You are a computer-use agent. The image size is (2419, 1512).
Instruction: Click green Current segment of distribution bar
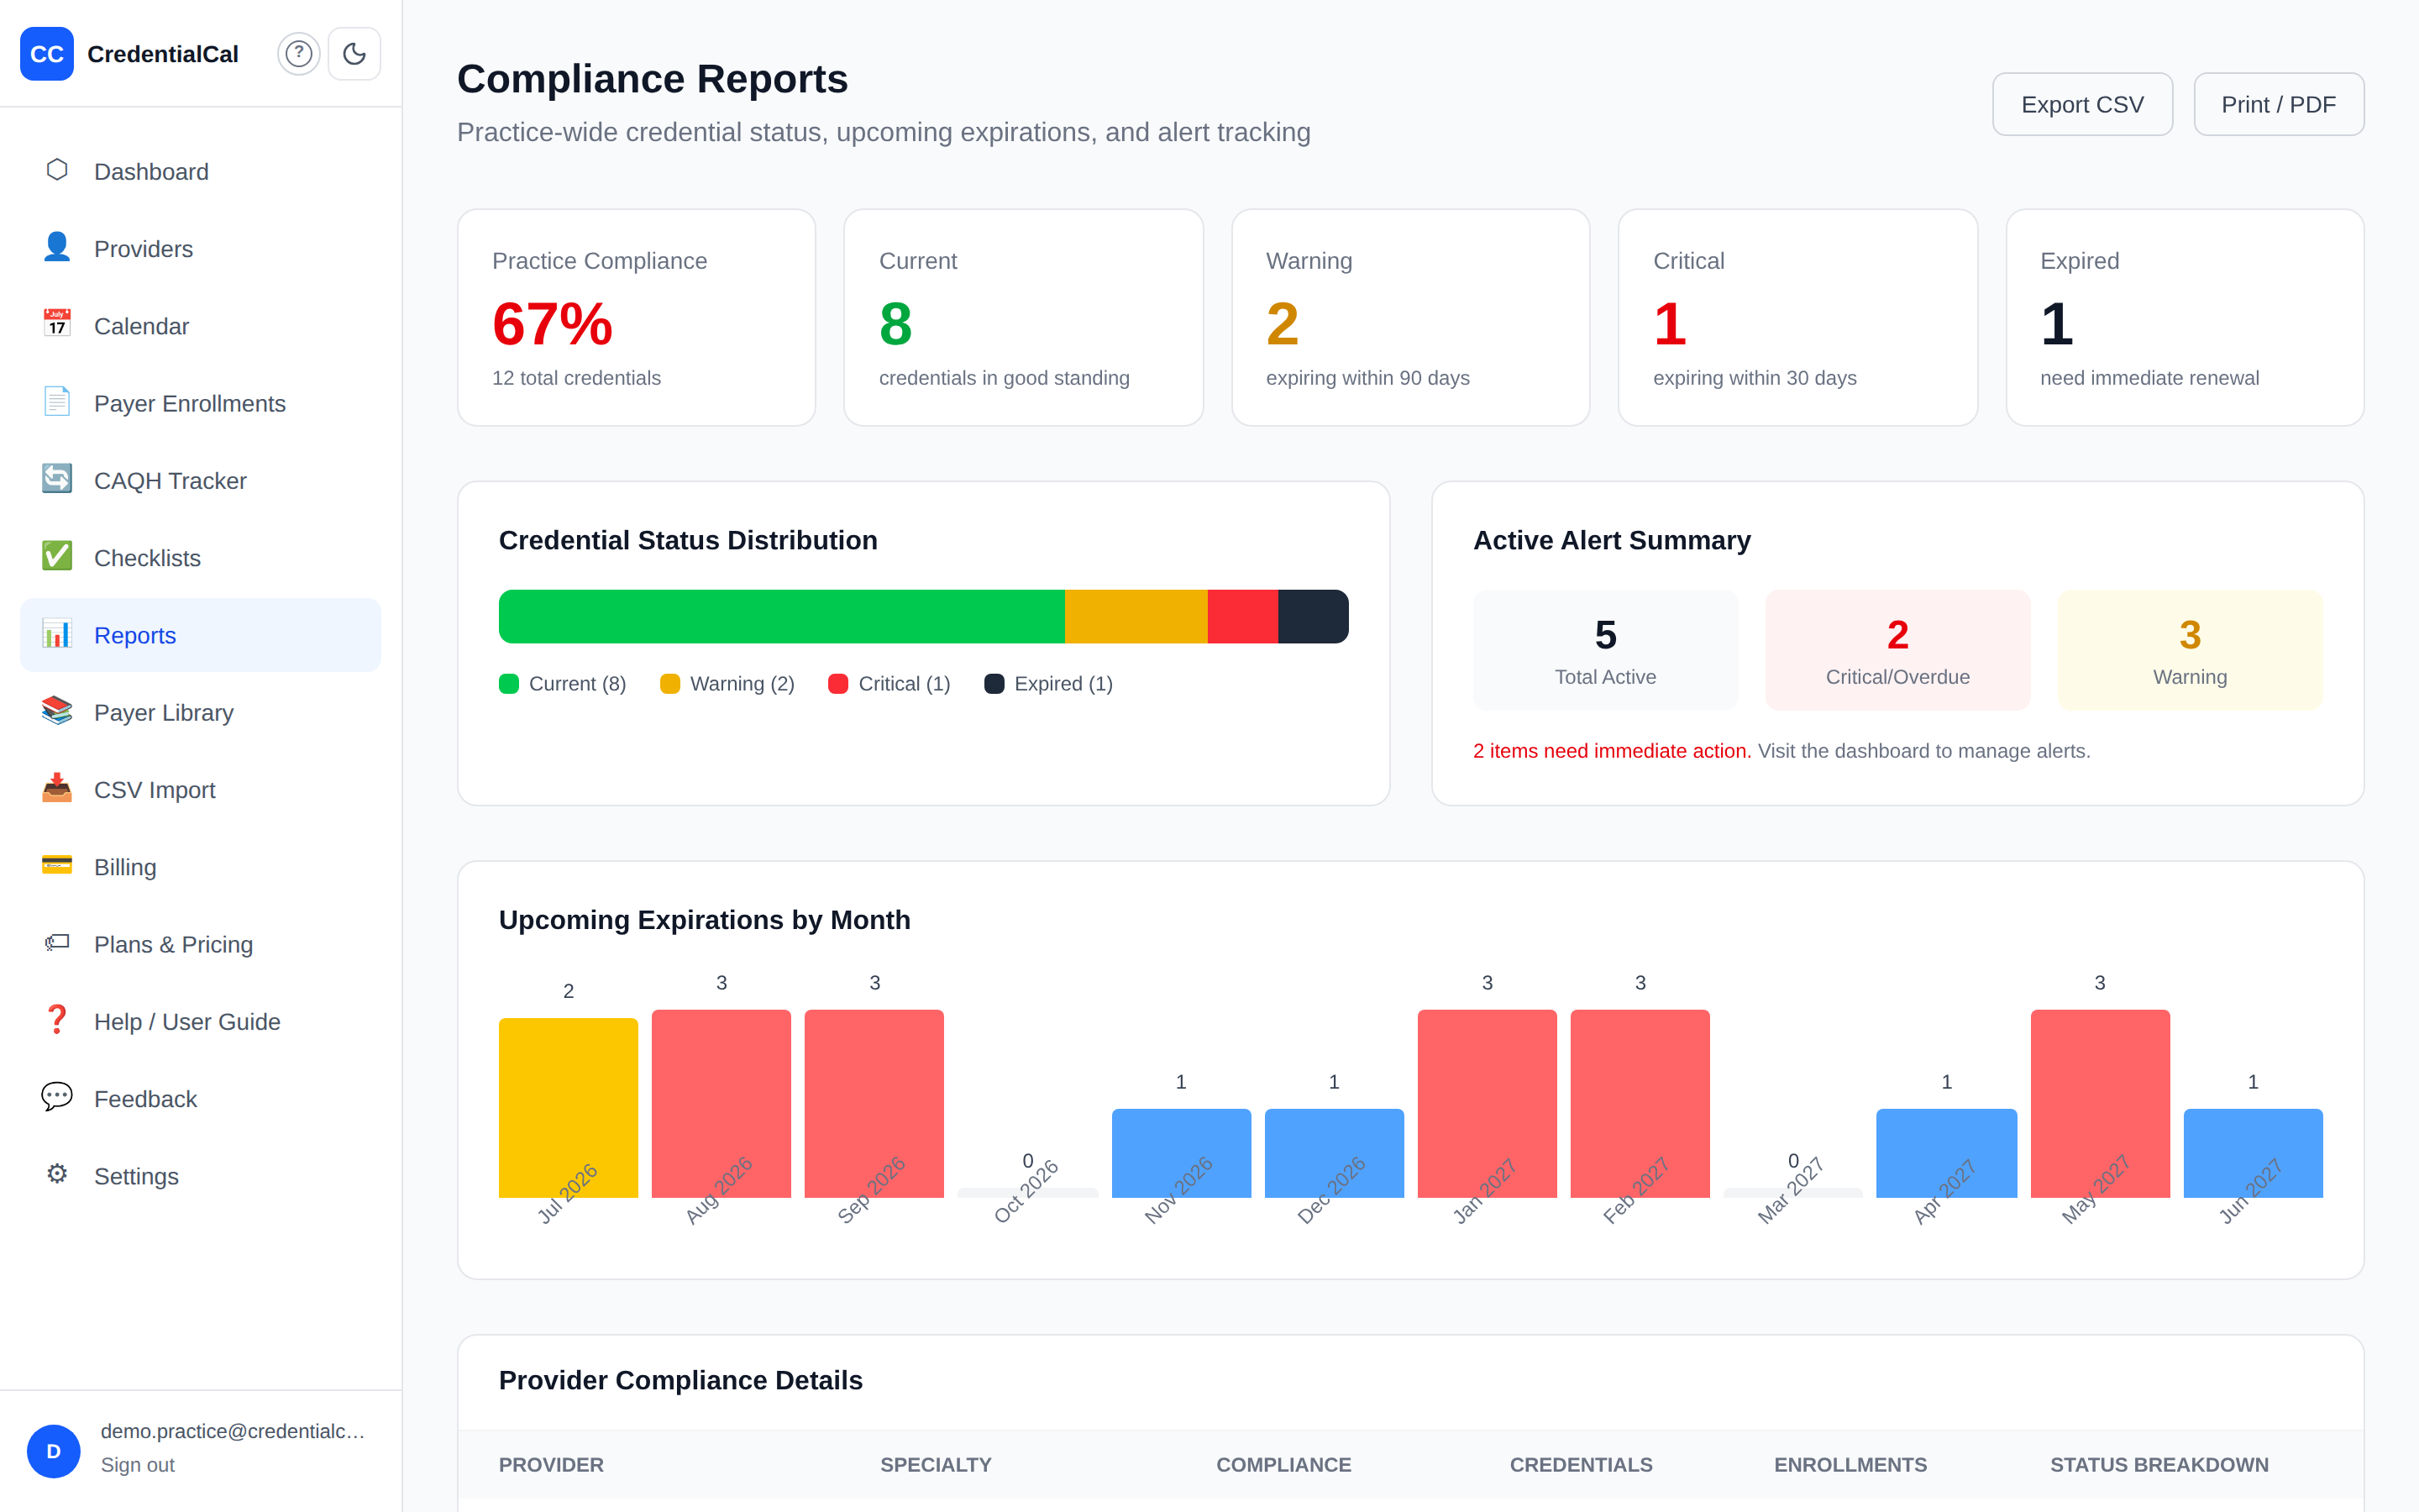pos(782,617)
